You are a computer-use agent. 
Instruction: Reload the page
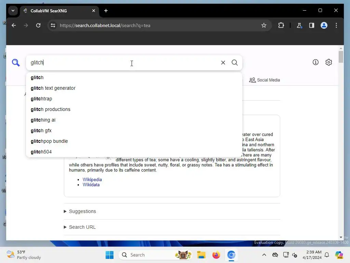coord(38,25)
